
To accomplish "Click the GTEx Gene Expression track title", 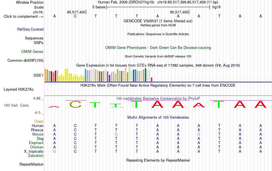I will [158, 65].
